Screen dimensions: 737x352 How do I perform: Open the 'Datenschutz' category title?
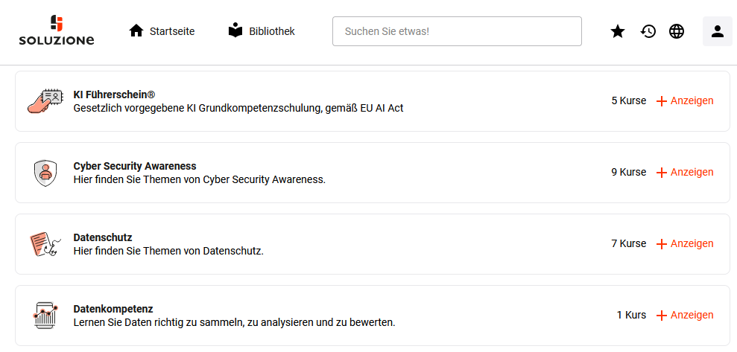(x=103, y=237)
